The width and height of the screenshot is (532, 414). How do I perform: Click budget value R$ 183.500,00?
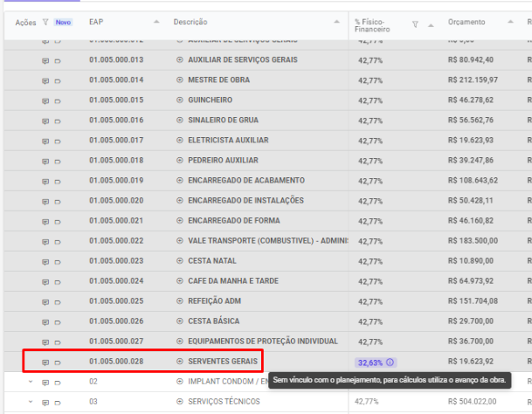coord(473,241)
